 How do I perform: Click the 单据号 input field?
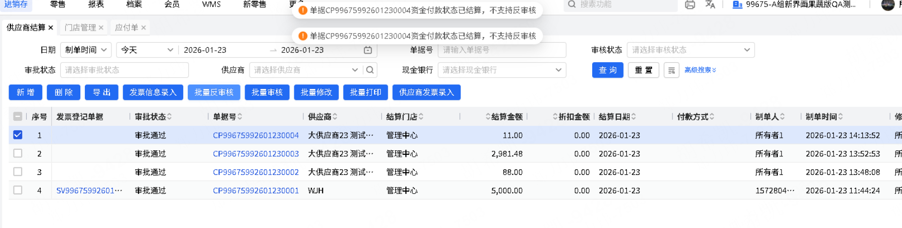501,50
